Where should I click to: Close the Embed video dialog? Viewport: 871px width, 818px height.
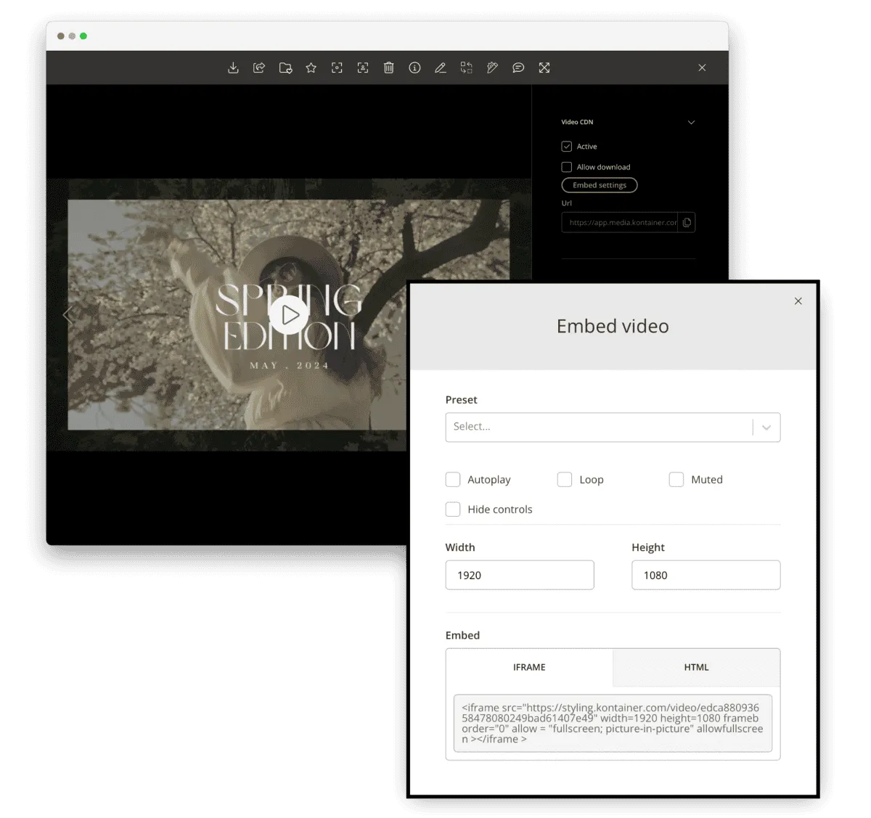coord(798,301)
